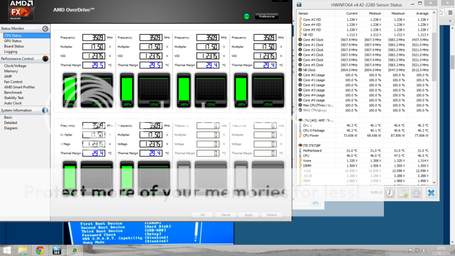Click the HWiNFO blue X close-sensors icon
The height and width of the screenshot is (256, 455).
(x=431, y=193)
